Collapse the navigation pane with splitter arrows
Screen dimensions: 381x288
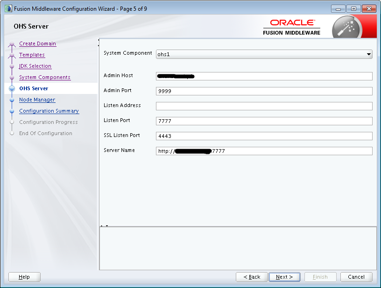point(99,43)
